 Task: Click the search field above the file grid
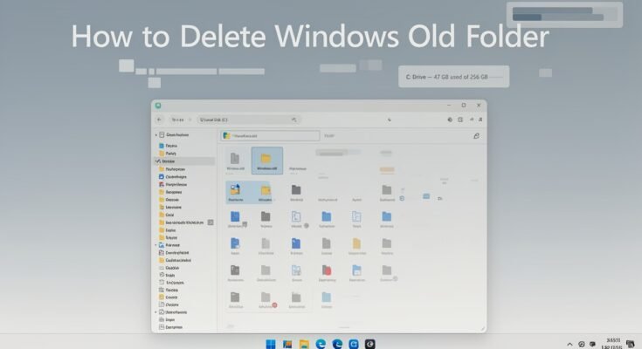coord(270,136)
